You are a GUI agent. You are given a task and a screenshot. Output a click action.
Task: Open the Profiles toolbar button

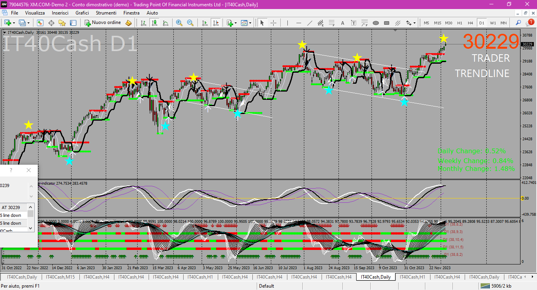pos(22,23)
